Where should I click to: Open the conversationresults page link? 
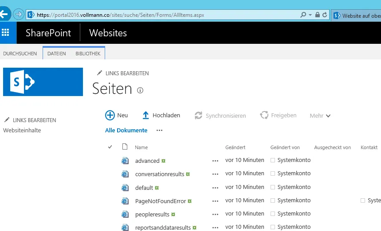(x=160, y=174)
